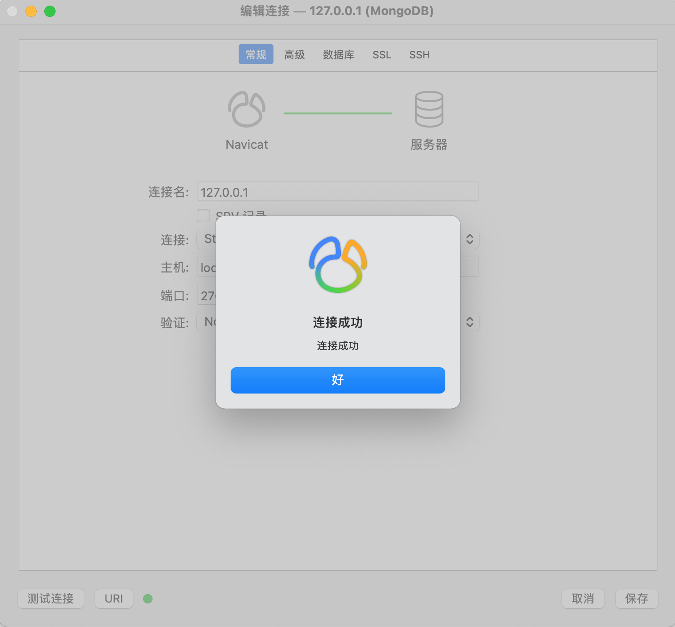The image size is (675, 627).
Task: Return to the 常规 tab
Action: point(256,54)
